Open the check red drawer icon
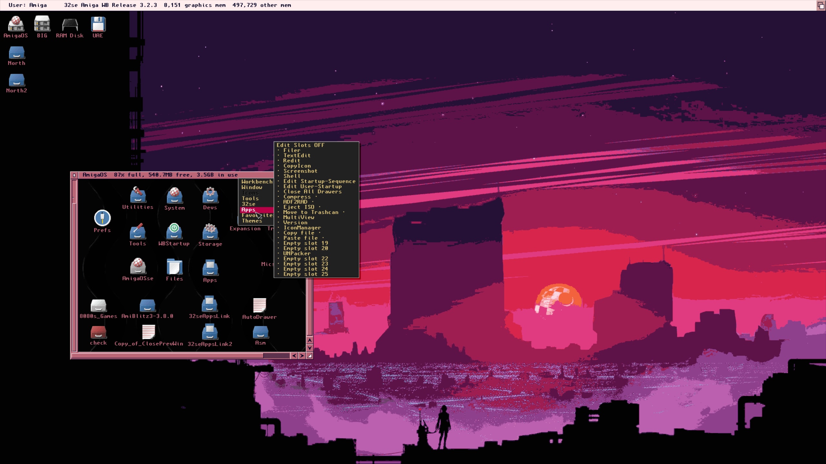Screen dimensions: 826x464 (98, 332)
